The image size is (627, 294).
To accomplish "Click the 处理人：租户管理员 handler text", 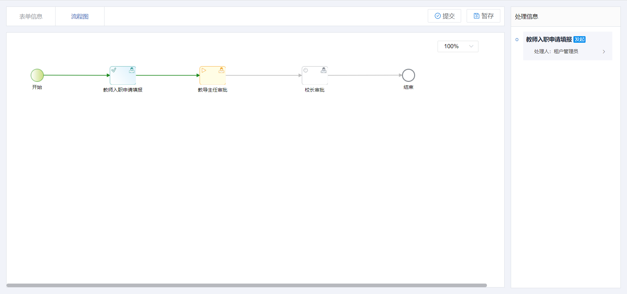I will (x=556, y=51).
